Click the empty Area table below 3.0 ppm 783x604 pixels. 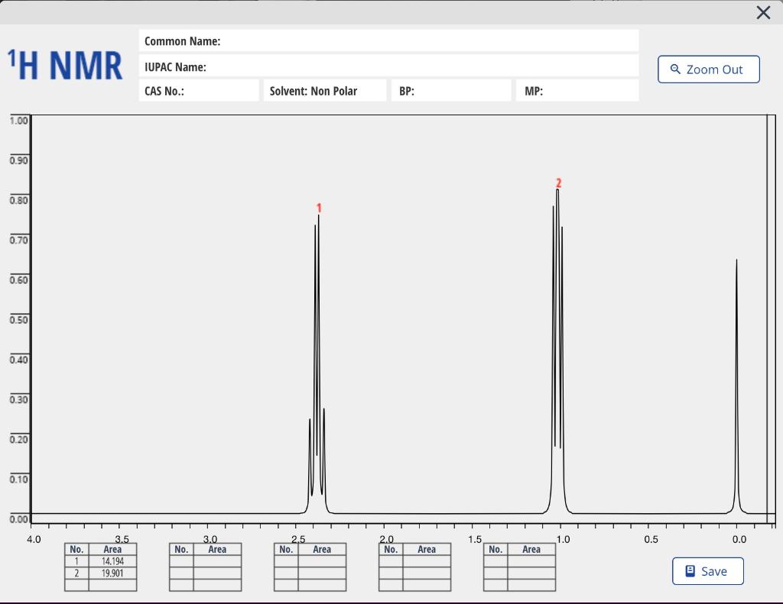[x=205, y=567]
